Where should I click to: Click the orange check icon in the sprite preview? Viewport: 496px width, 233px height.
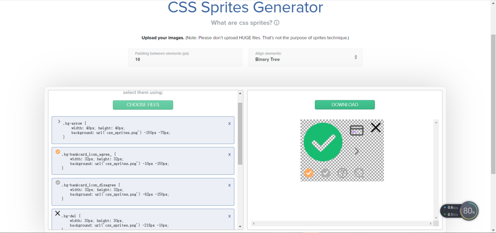(x=309, y=173)
